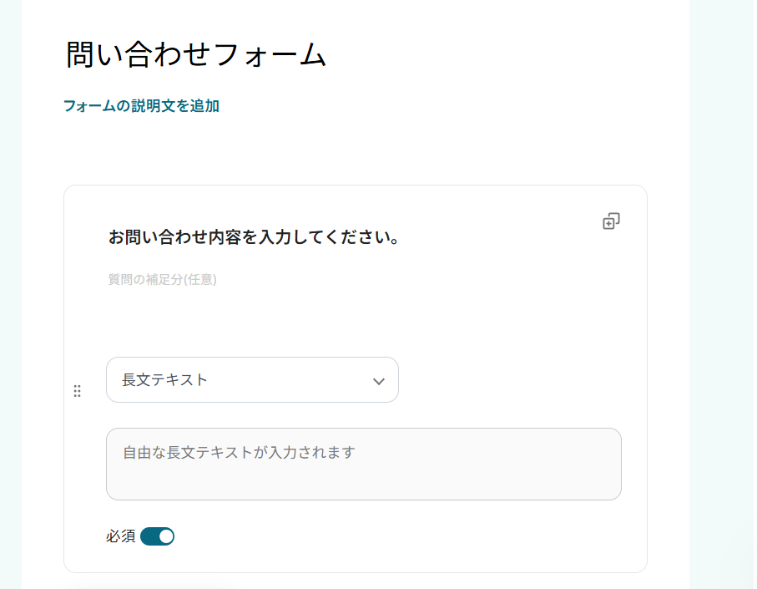
Task: Click the six-dot drag handle icon
Action: [x=77, y=391]
